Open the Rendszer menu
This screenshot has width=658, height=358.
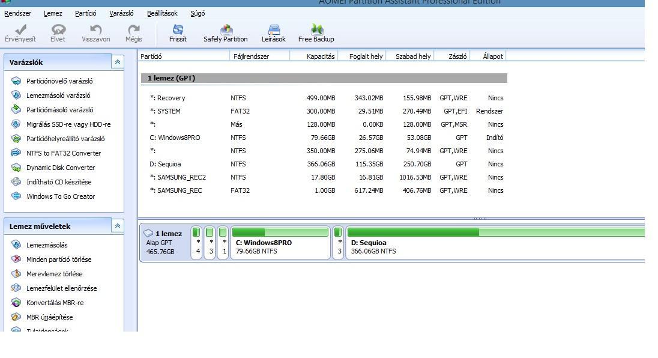[17, 13]
